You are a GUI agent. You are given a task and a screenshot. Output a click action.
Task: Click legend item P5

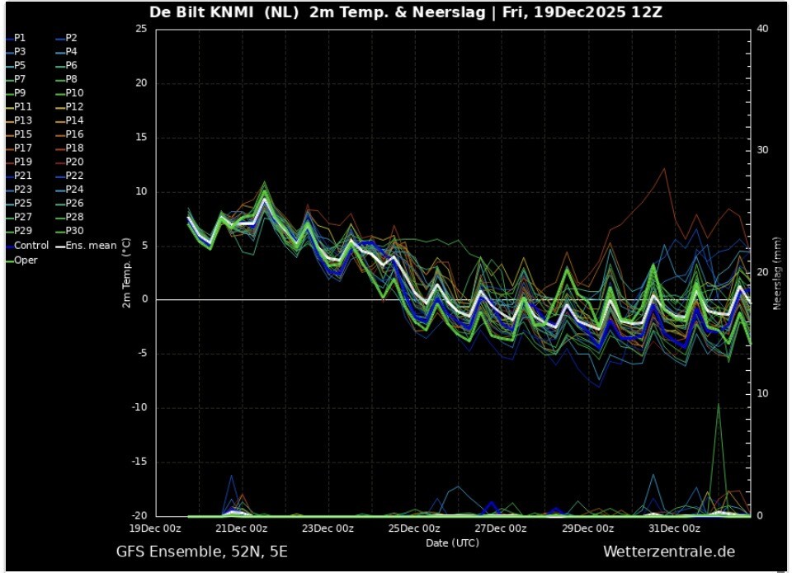click(x=16, y=65)
